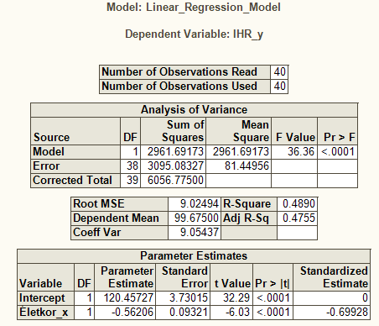Select the Adj R-Sq value 0.4755
379x326 pixels.
coord(297,218)
